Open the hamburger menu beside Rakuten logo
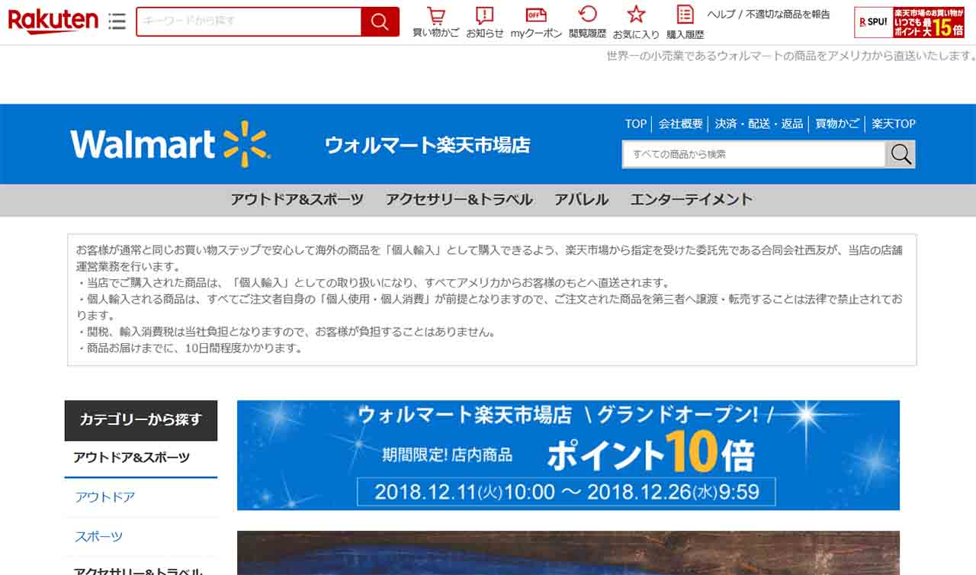Viewport: 976px width, 575px height. (117, 21)
